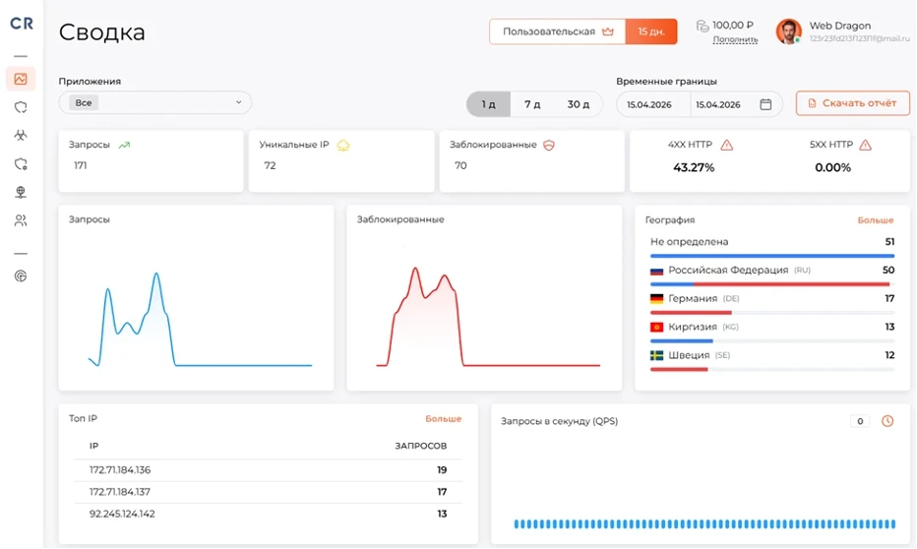This screenshot has height=549, width=917.
Task: Open the dashboard chart icon in sidebar
Action: coord(21,79)
